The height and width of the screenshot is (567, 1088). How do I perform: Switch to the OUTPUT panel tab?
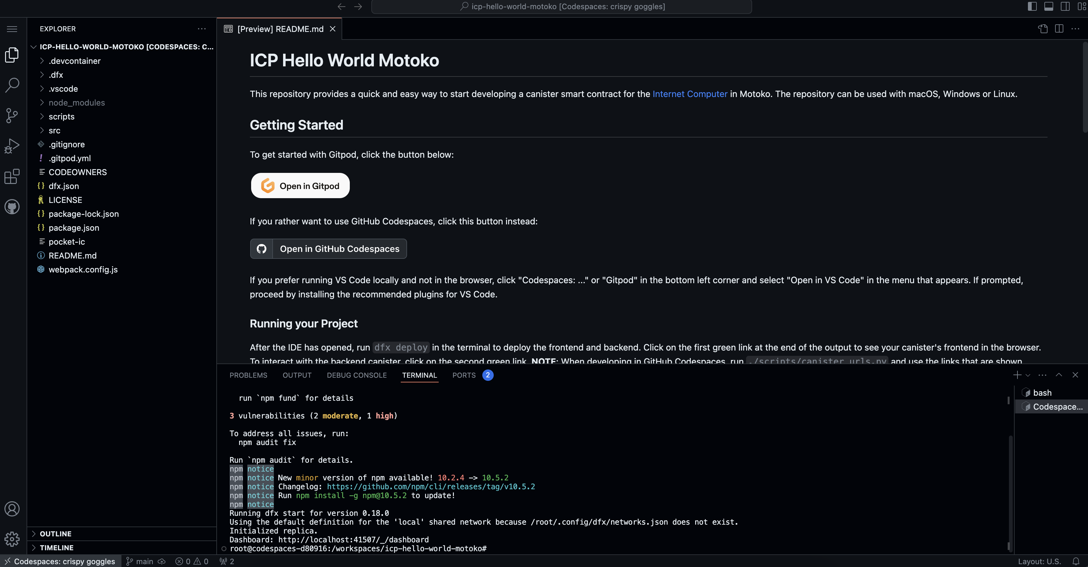pos(297,375)
